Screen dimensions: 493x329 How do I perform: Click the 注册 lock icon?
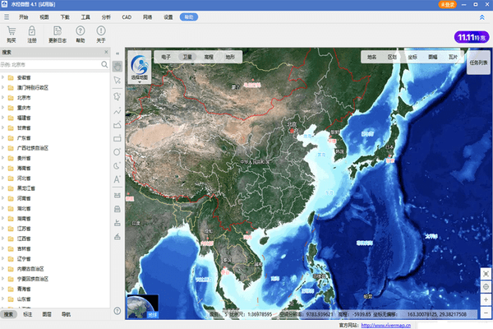tap(32, 30)
